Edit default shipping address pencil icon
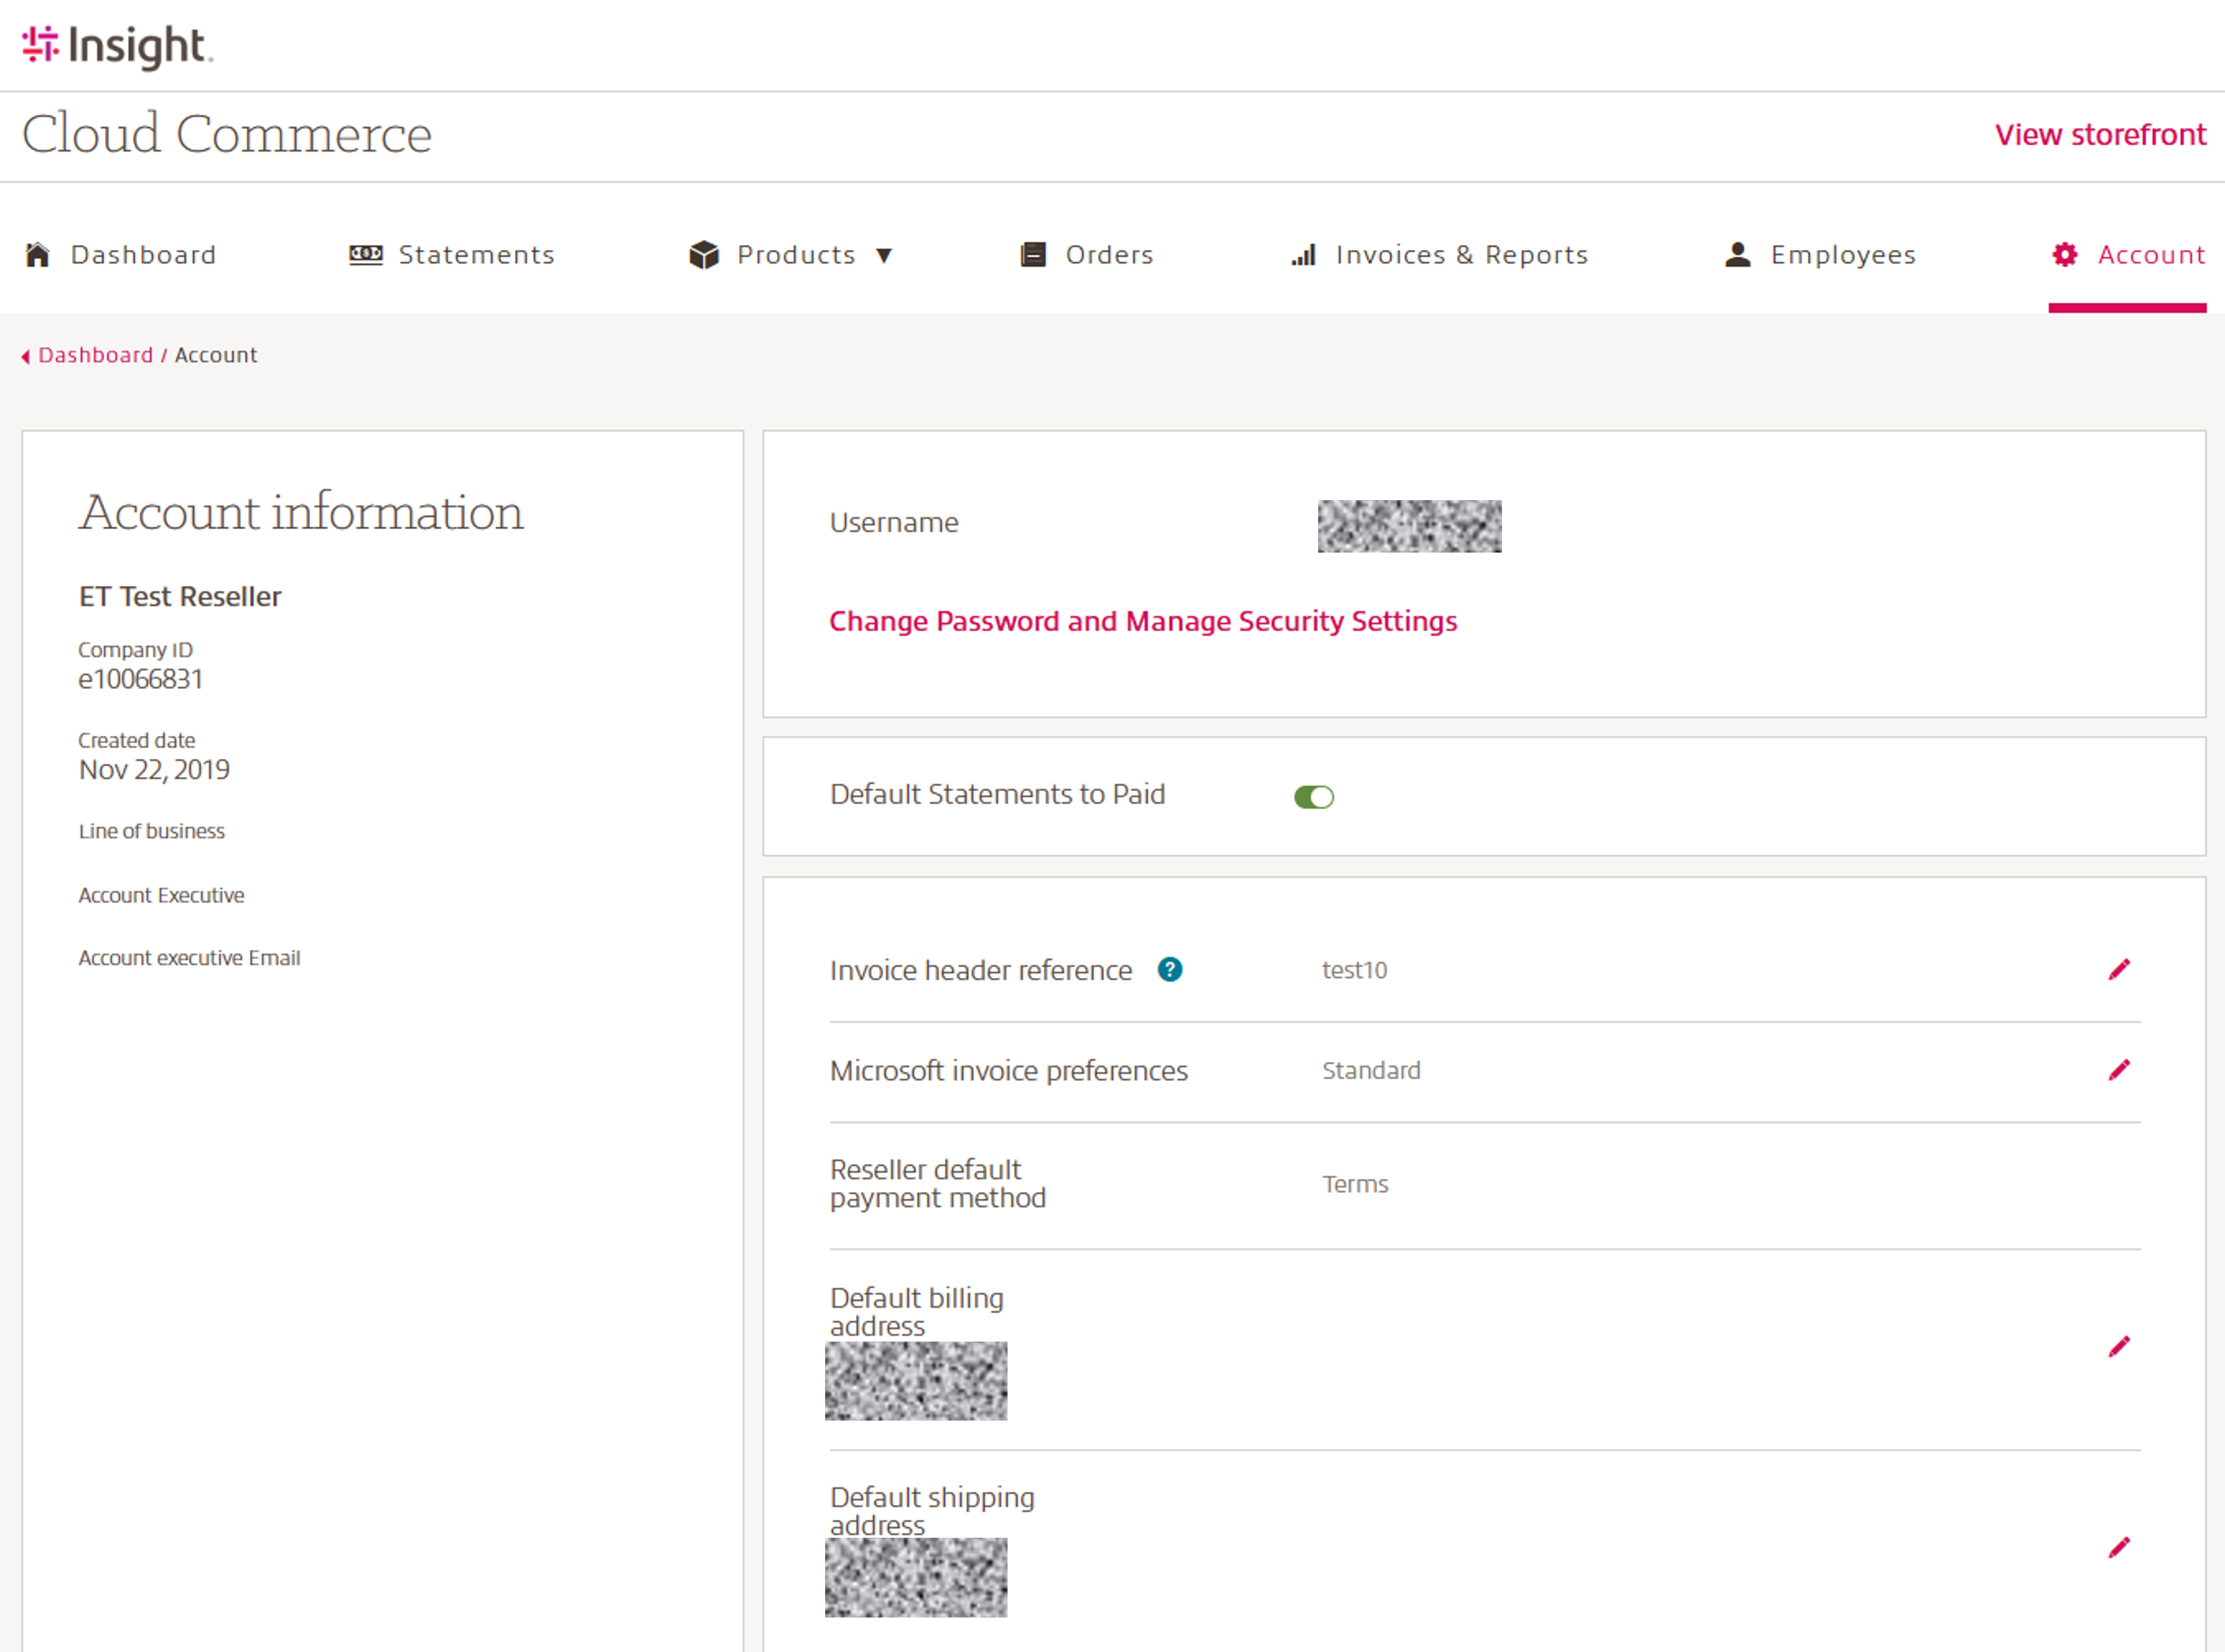The image size is (2225, 1652). [2118, 1548]
